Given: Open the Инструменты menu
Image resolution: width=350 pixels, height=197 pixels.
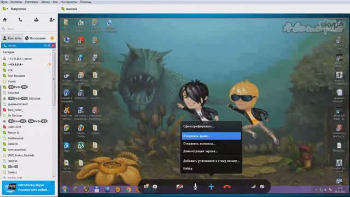Looking at the screenshot, I should click(x=69, y=2).
